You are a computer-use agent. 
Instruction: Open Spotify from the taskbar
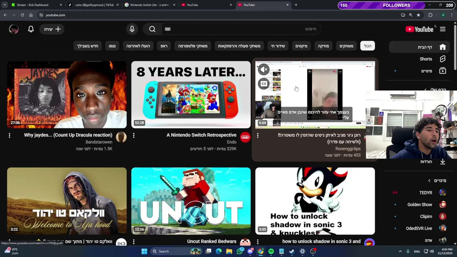pos(271,251)
